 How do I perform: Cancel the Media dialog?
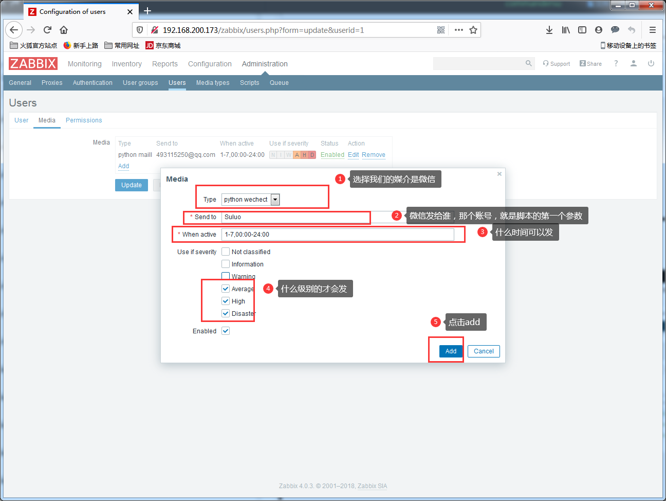(x=484, y=351)
